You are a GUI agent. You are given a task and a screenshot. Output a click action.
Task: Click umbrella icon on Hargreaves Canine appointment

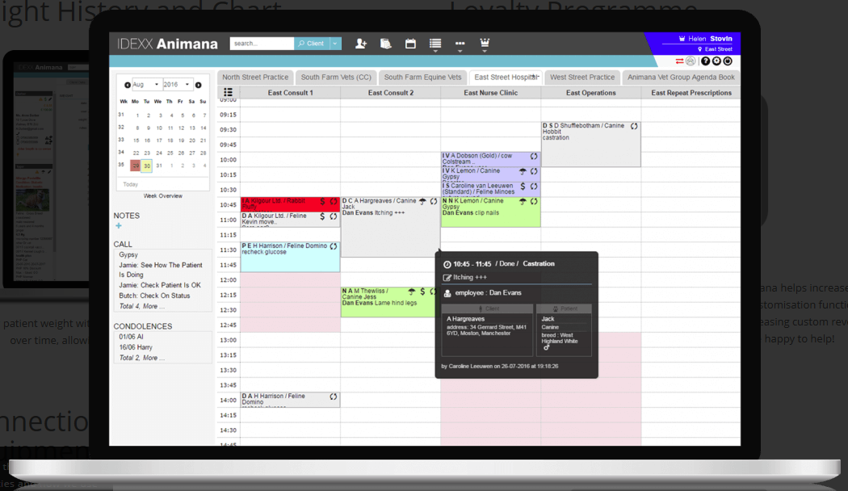[422, 201]
